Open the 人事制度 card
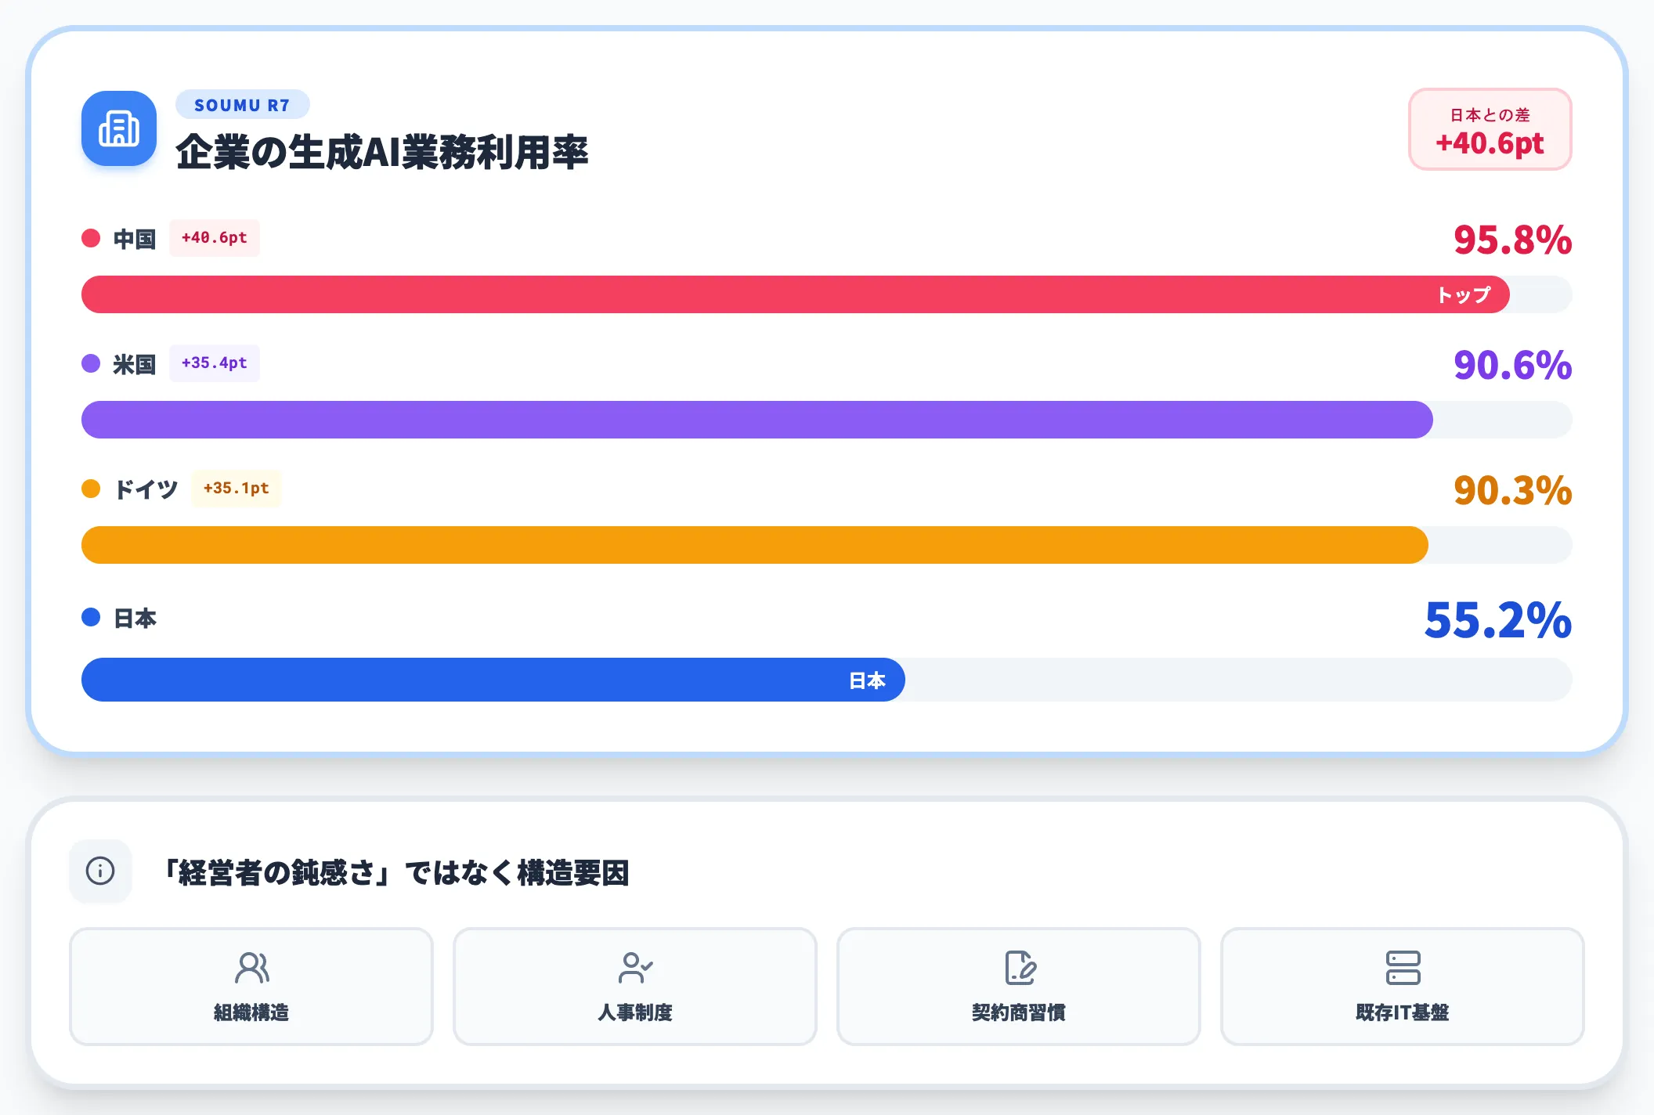The width and height of the screenshot is (1654, 1115). tap(635, 987)
